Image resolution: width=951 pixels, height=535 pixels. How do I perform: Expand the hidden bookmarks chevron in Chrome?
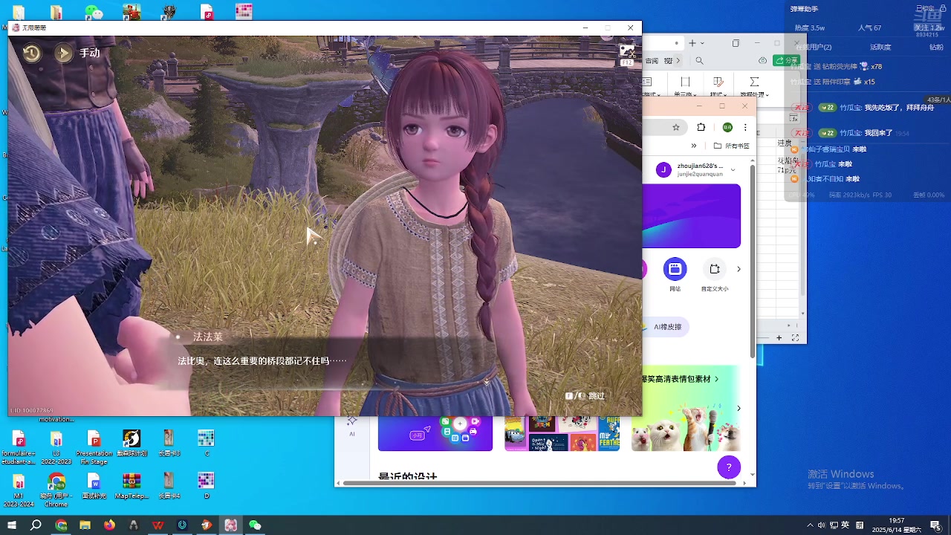[x=694, y=146]
